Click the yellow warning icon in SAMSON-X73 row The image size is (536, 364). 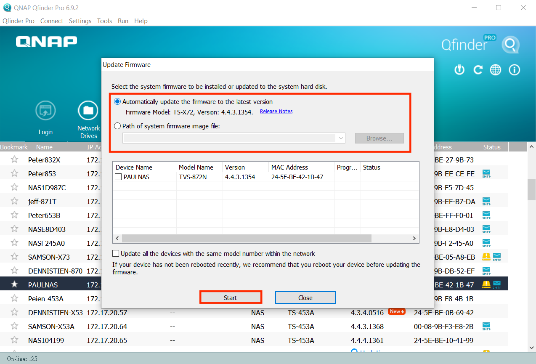[486, 257]
